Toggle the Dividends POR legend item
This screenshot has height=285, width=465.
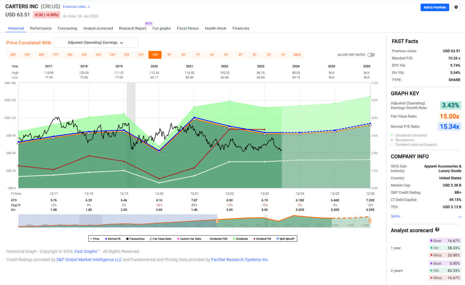tap(217, 239)
